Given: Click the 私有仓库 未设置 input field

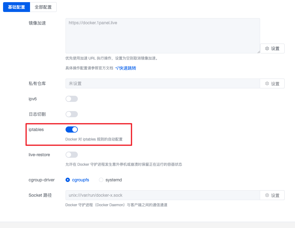Looking at the screenshot, I should pos(163,83).
